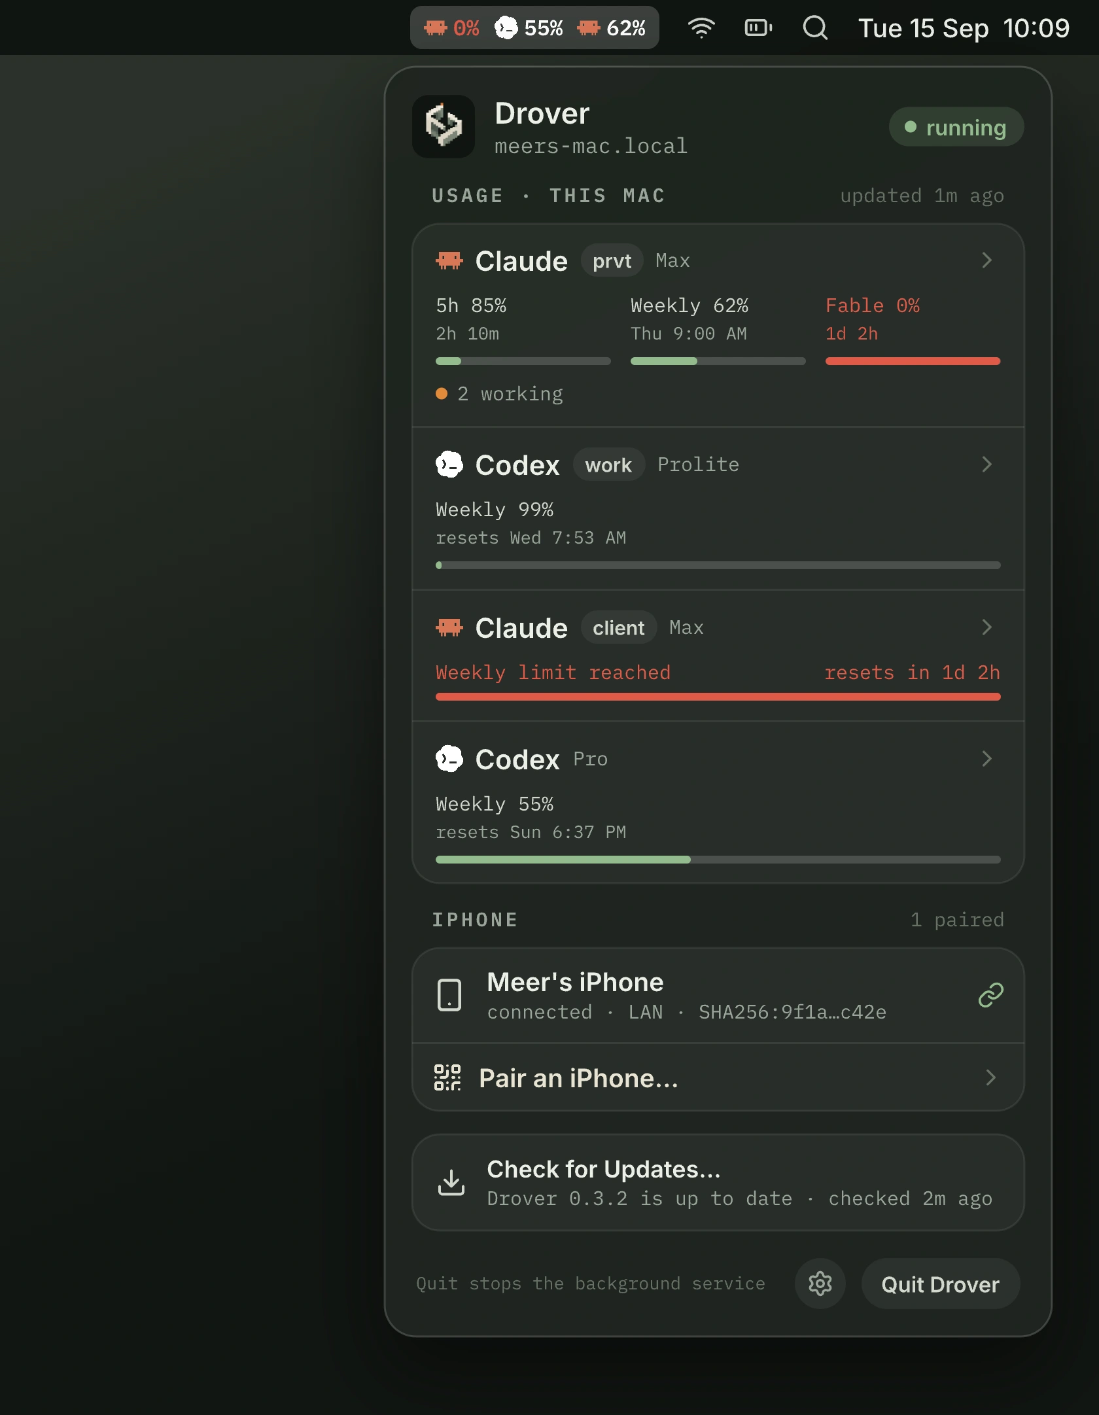This screenshot has height=1415, width=1099.
Task: Click the resets in 1d 2h text
Action: 912,673
